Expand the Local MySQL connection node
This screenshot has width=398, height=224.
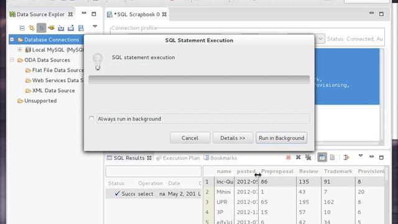point(19,50)
